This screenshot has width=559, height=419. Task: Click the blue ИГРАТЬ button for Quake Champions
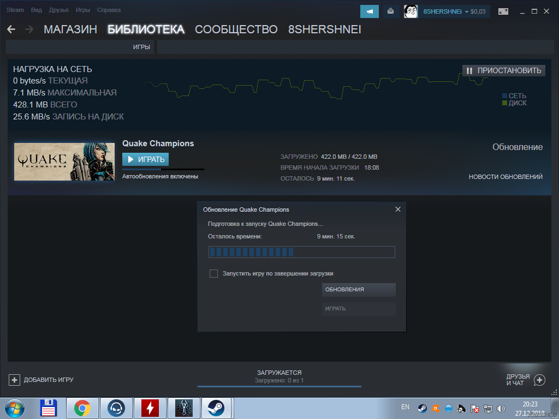click(x=145, y=159)
